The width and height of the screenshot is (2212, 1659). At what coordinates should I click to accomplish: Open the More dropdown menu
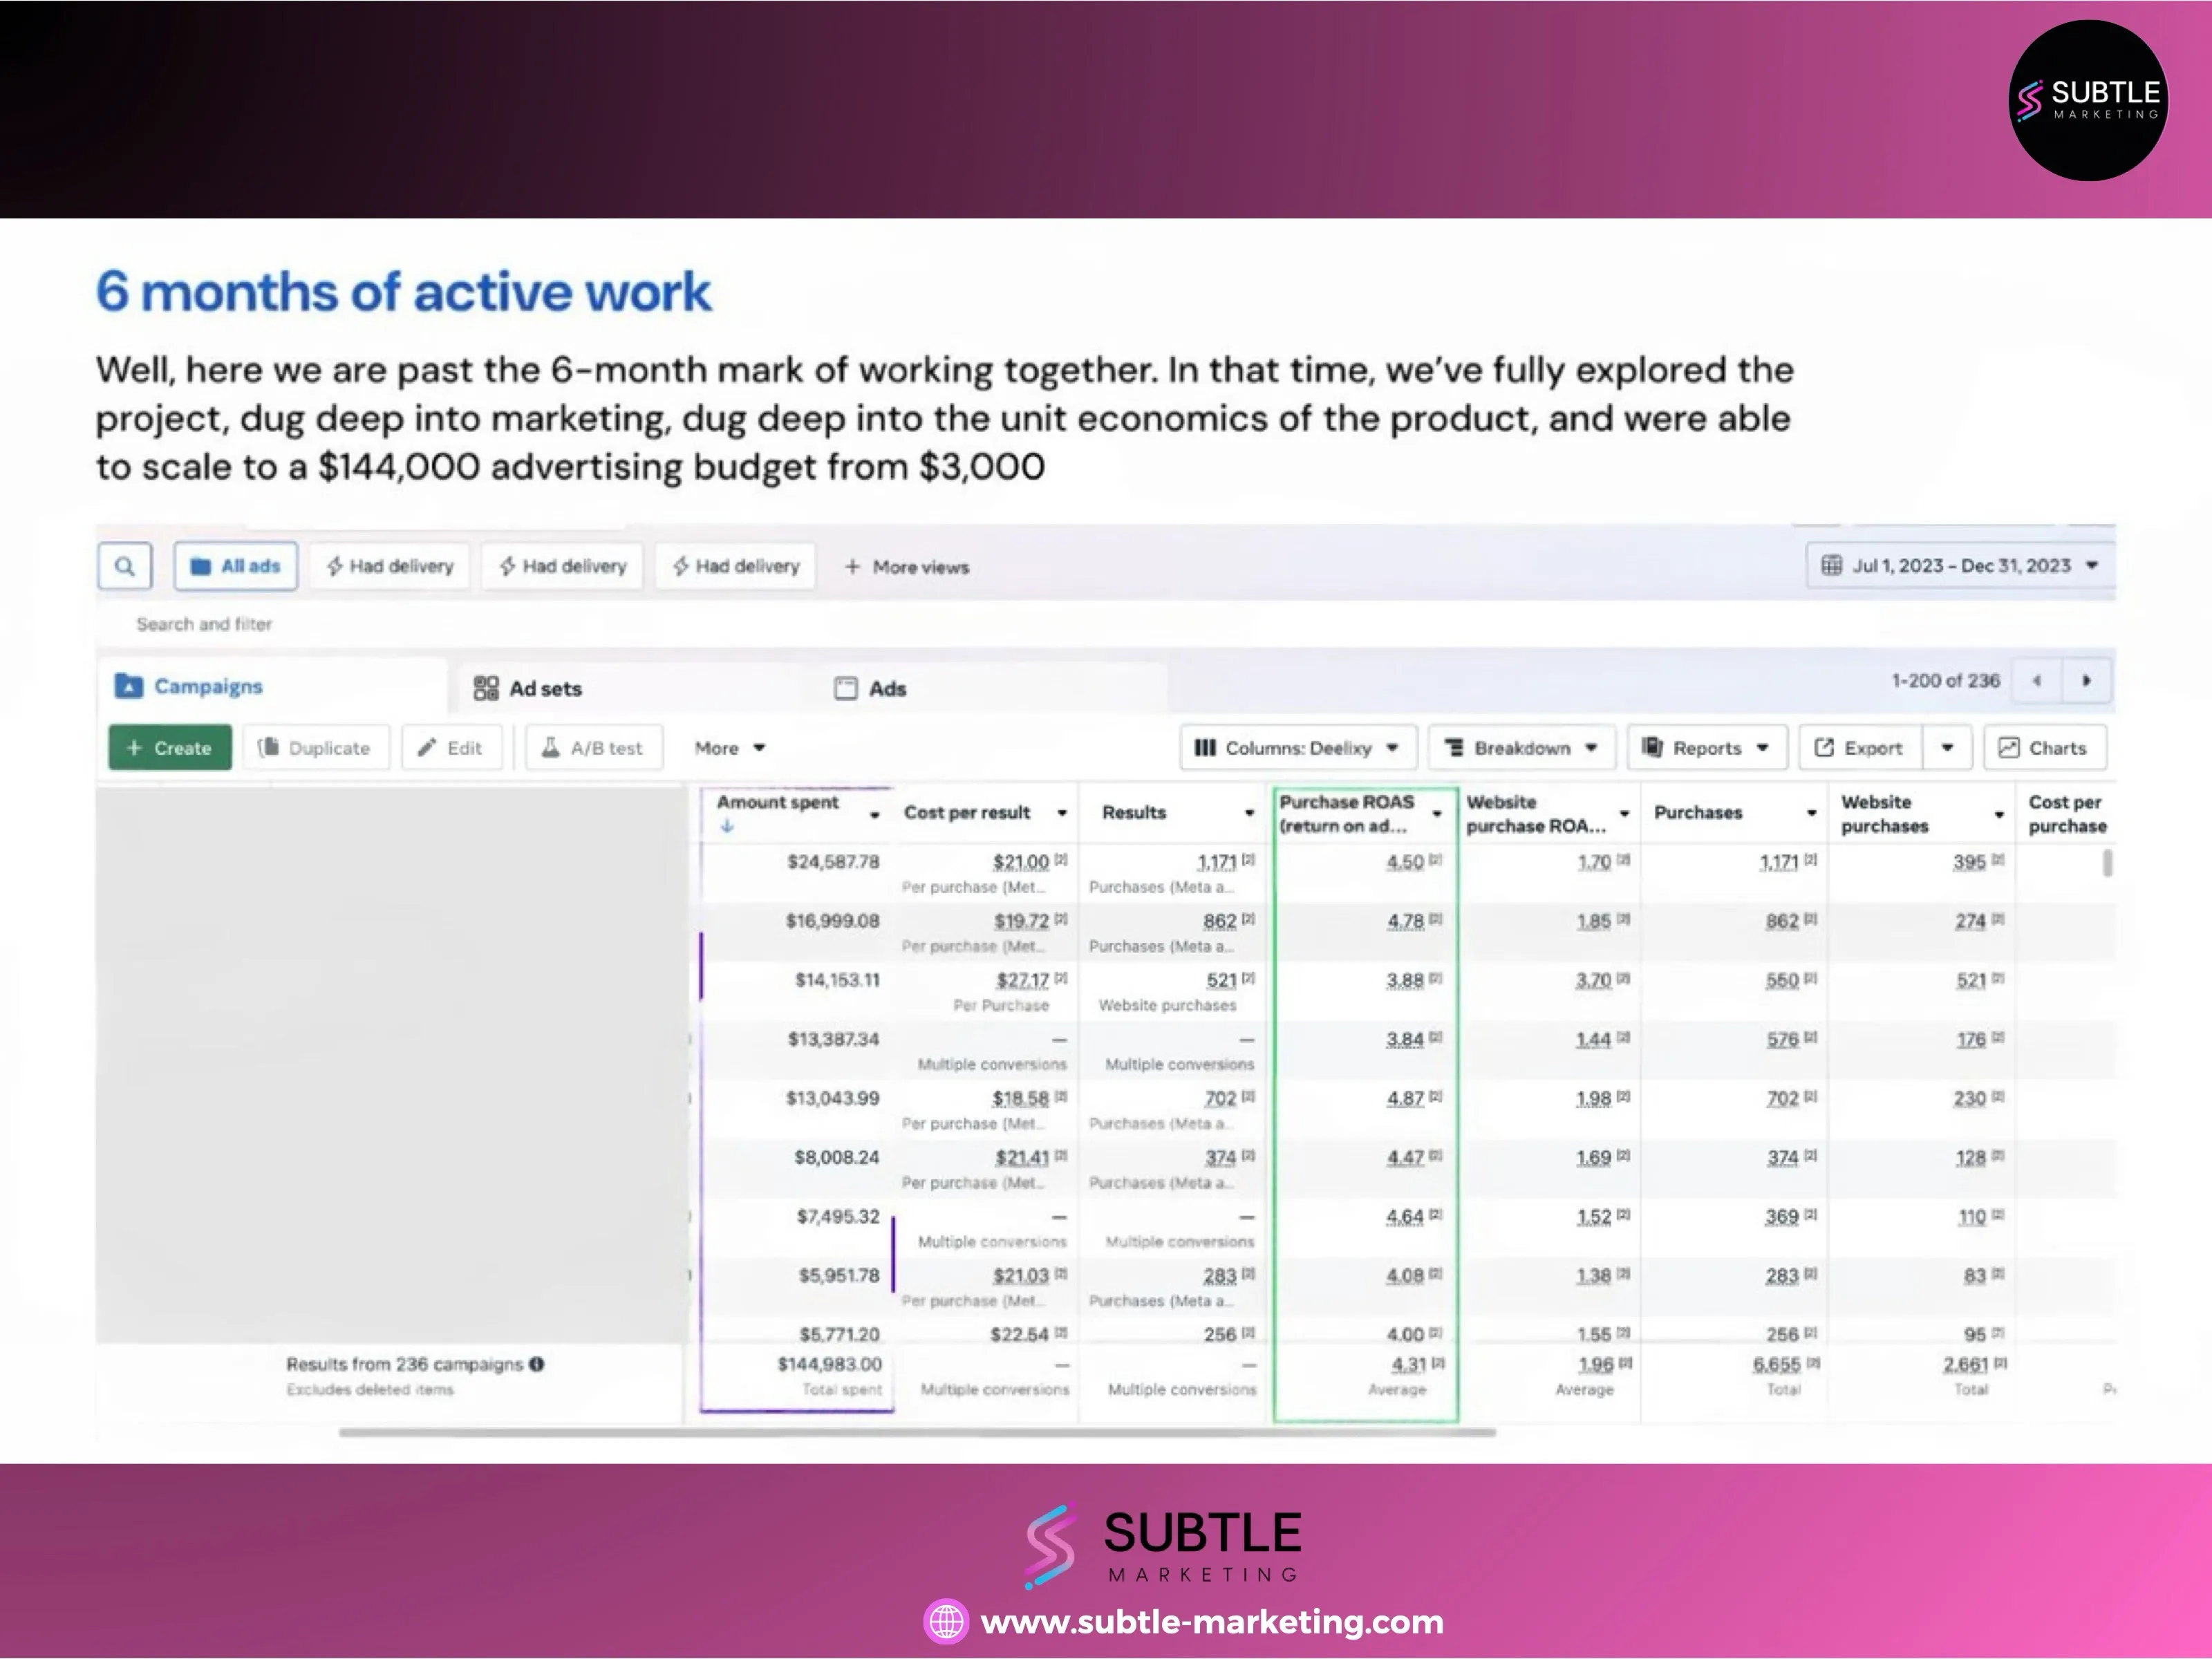pyautogui.click(x=730, y=748)
